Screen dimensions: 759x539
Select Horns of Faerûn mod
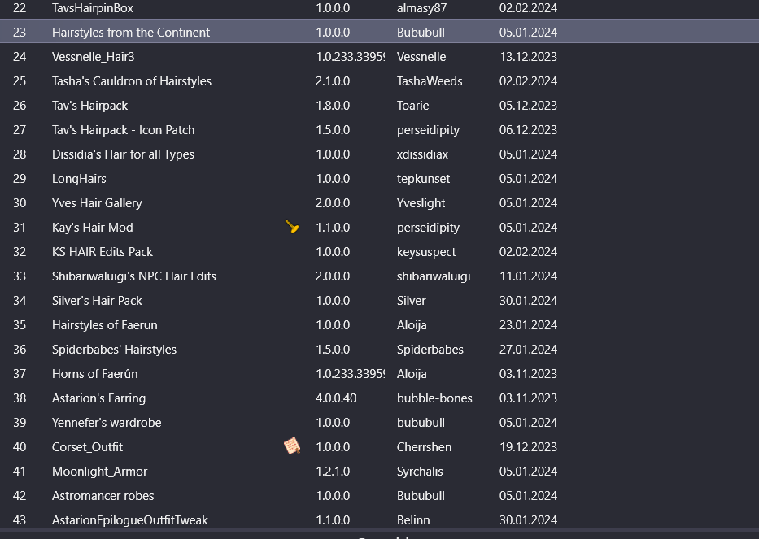(x=95, y=374)
